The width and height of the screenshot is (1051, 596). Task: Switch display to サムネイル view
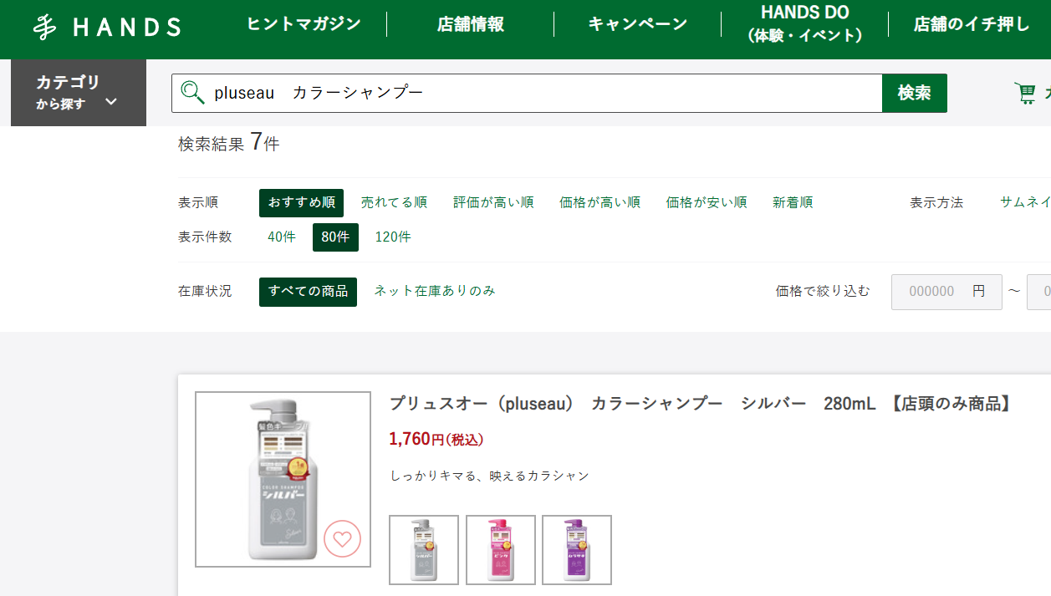click(1025, 202)
